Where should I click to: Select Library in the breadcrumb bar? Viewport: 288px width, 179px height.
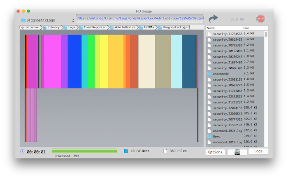pos(51,28)
